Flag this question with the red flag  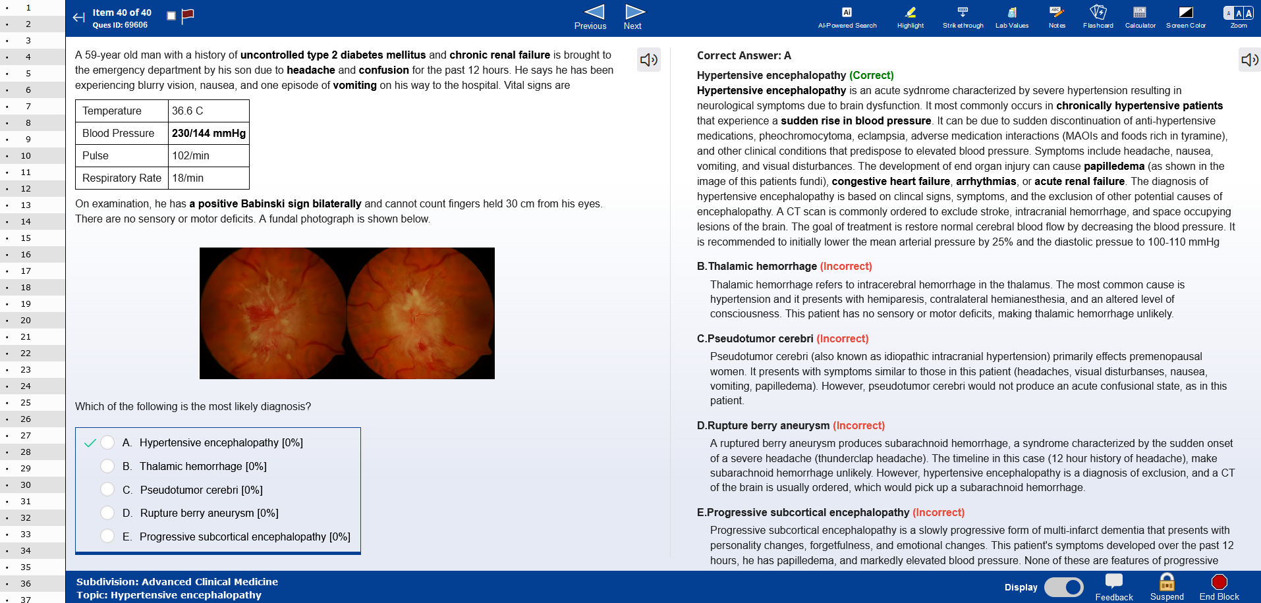click(x=188, y=16)
